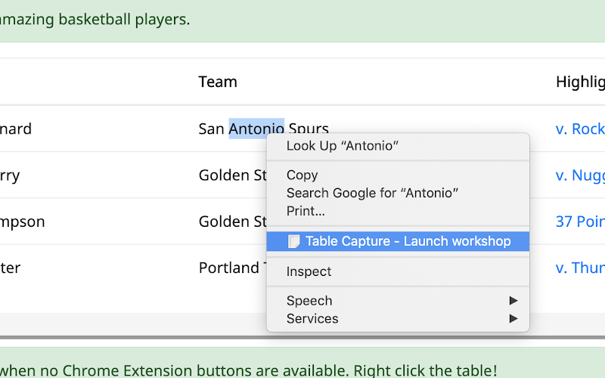Expand the Speech submenu
Image resolution: width=605 pixels, height=378 pixels.
click(x=398, y=301)
